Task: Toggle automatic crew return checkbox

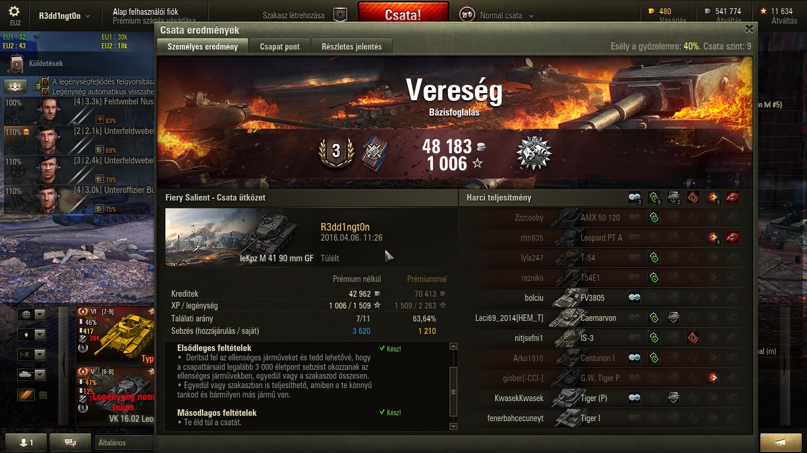Action: click(x=45, y=91)
